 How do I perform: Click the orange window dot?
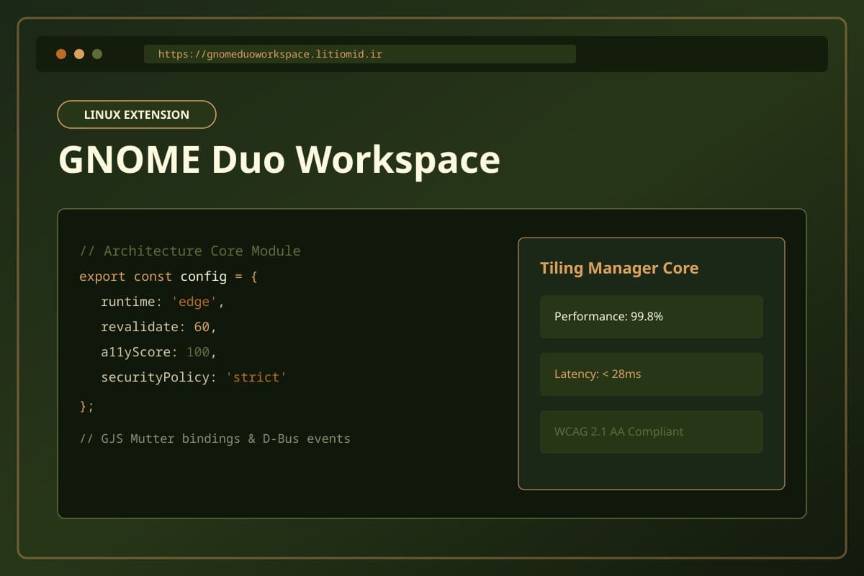pos(61,54)
